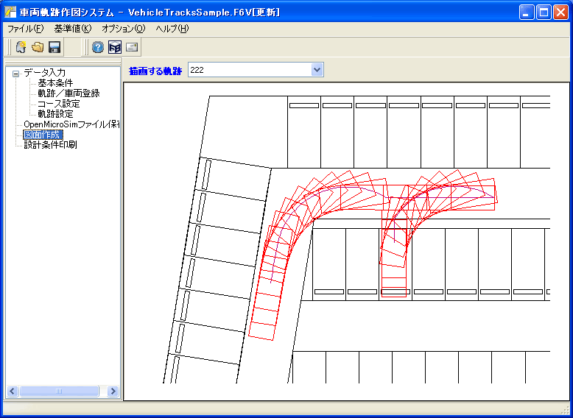Click tree panel scroll right arrow
The height and width of the screenshot is (418, 573).
[x=113, y=391]
